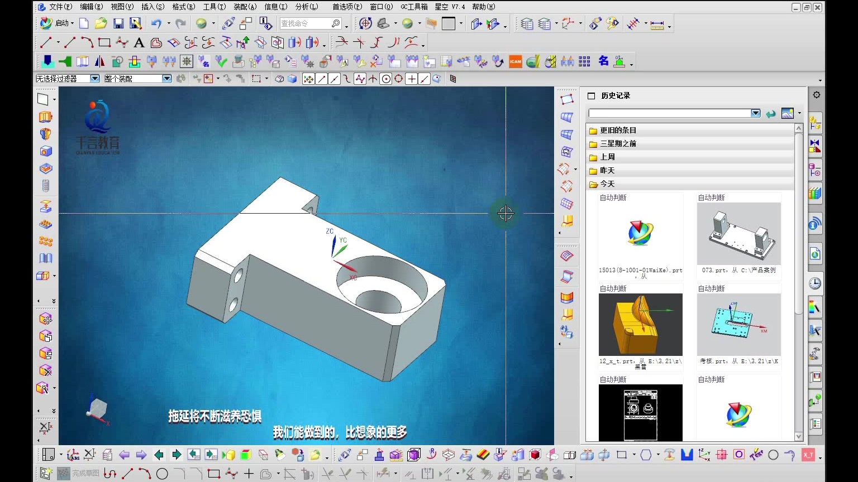The image size is (858, 482).
Task: Toggle the Quadrant Point snap option
Action: click(399, 79)
